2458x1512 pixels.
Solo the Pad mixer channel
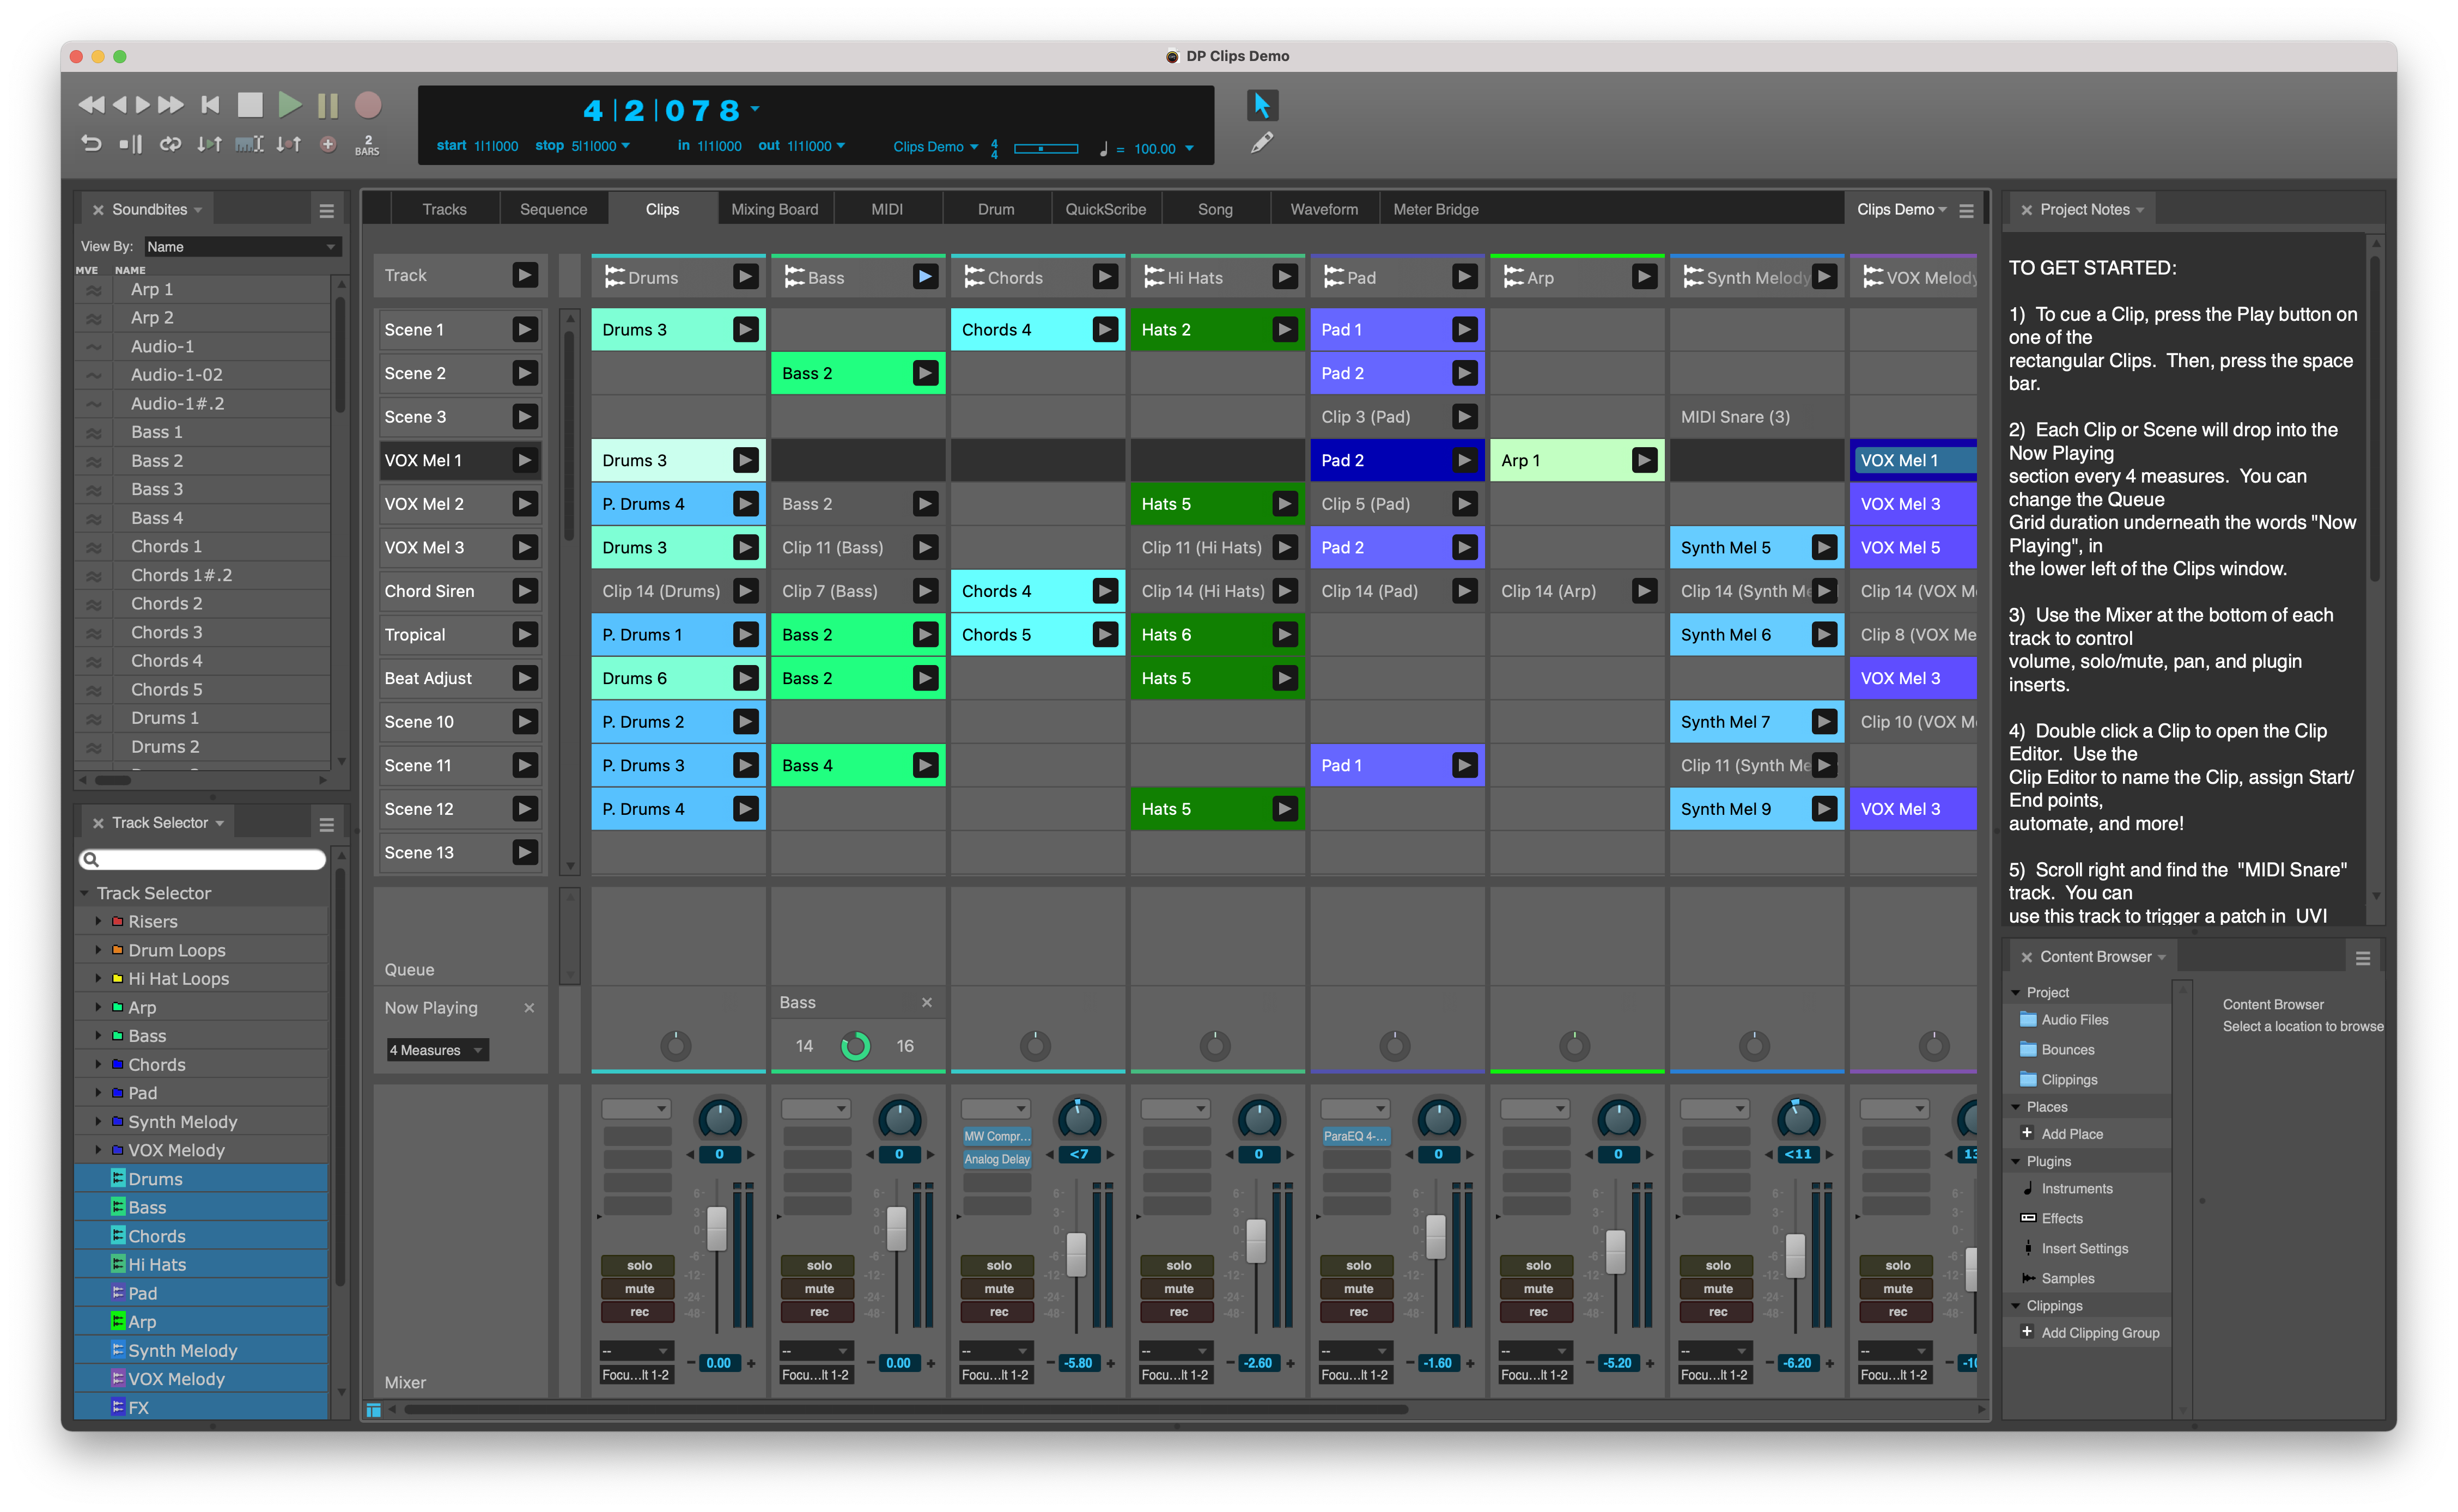(x=1358, y=1265)
